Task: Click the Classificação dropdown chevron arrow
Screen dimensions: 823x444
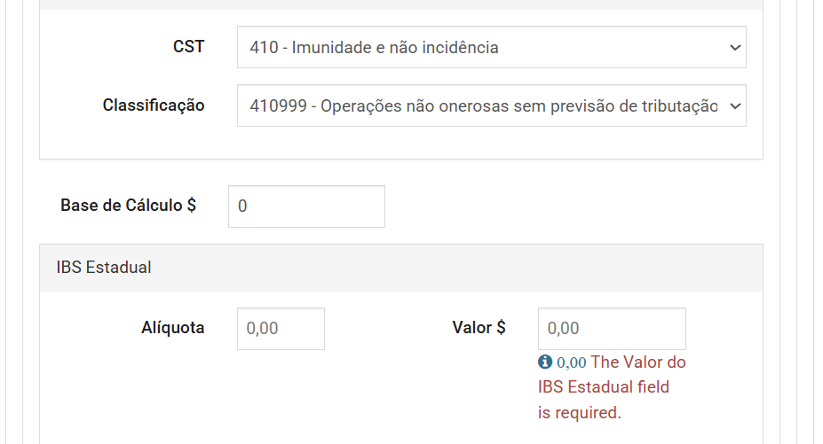Action: click(734, 106)
